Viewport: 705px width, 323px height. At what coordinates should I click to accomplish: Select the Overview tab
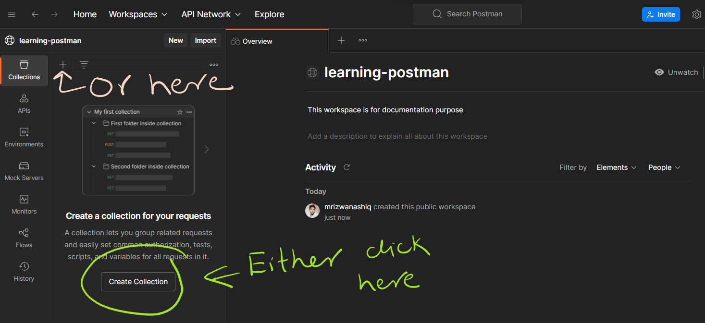[x=277, y=41]
